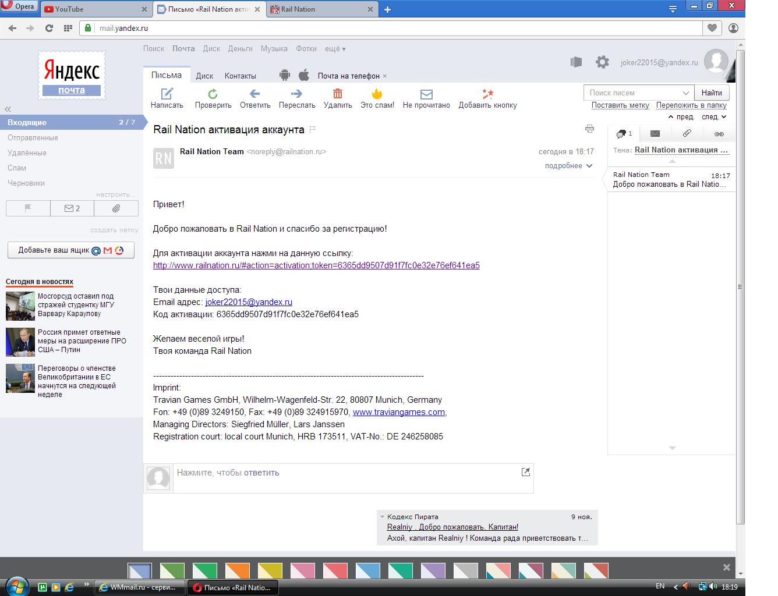
Task: Open the Контакты tab
Action: [240, 76]
